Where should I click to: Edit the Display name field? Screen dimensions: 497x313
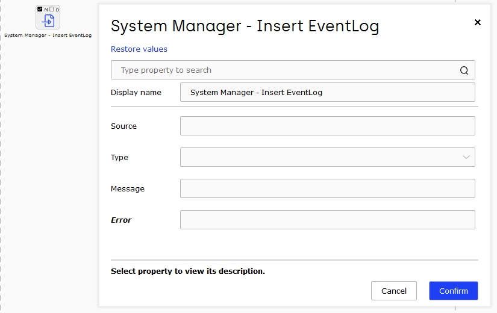[328, 92]
